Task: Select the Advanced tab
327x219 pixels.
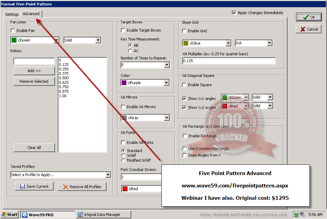Action: pyautogui.click(x=31, y=14)
